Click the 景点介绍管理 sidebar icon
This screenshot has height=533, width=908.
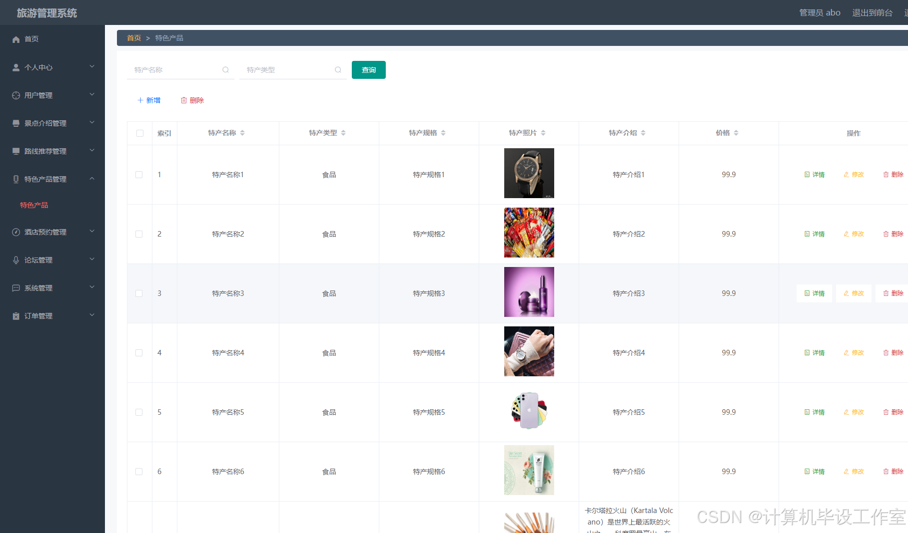pos(16,123)
